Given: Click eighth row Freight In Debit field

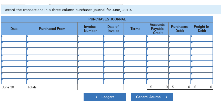Looking at the screenshot, I should 202,81.
